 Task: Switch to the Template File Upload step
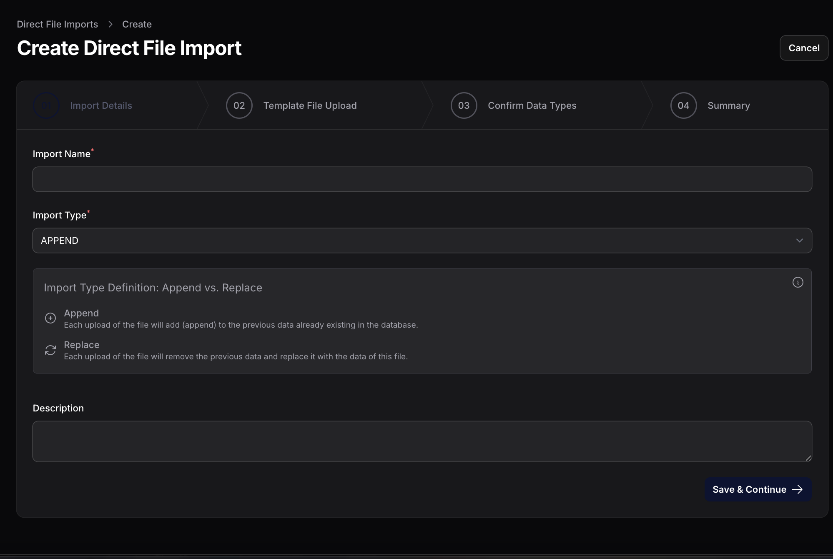310,105
